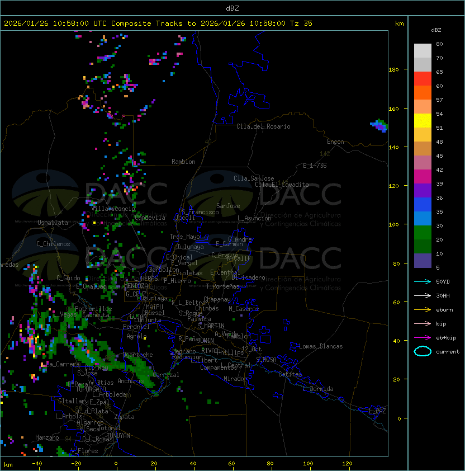Viewport: 465px width, 471px height.
Task: Click the 'MENDOZA' city label on map
Action: tap(136, 286)
